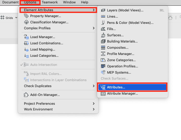The width and height of the screenshot is (181, 140).
Task: Open Layers (Model Views) via its icon
Action: [x=103, y=10]
